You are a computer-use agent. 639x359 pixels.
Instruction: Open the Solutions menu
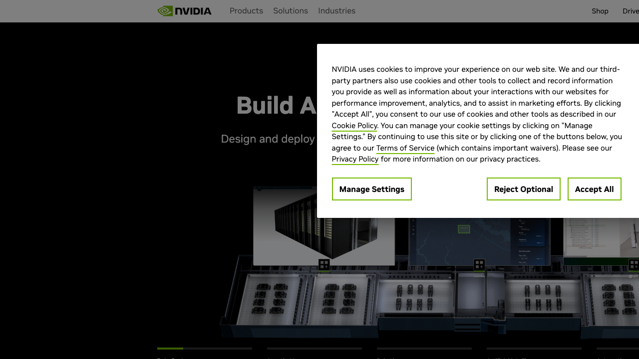coord(291,11)
